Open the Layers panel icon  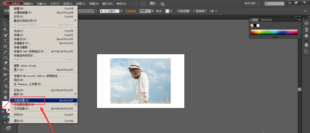point(306,45)
